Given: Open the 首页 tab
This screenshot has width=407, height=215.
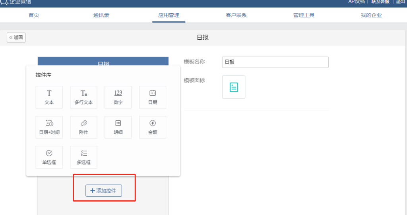Looking at the screenshot, I should tap(34, 15).
